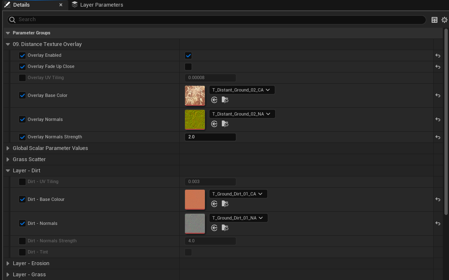Click the Details panel settings gear icon

[x=444, y=20]
